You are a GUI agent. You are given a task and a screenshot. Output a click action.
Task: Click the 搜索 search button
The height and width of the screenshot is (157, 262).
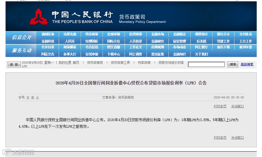pyautogui.click(x=233, y=64)
